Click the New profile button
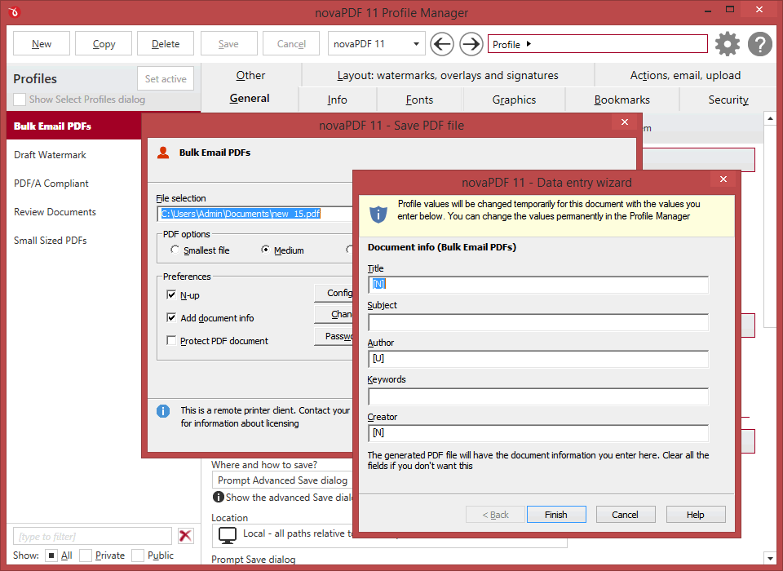Screen dimensions: 783x571 tap(42, 44)
